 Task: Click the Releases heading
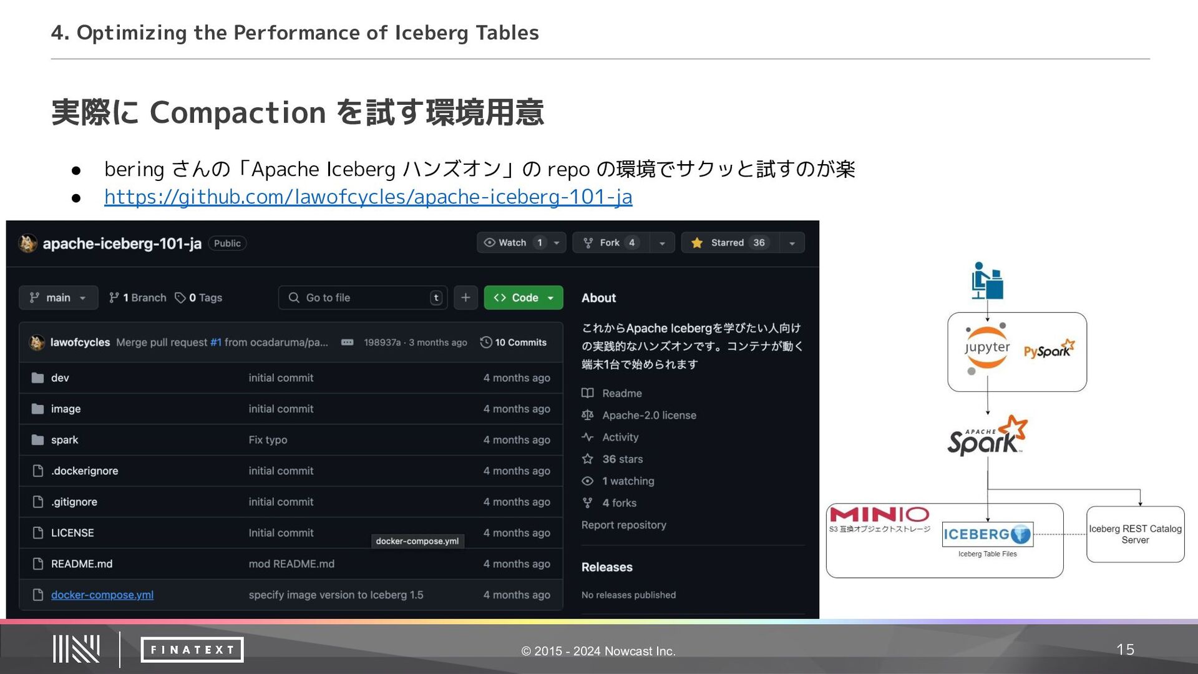coord(606,567)
